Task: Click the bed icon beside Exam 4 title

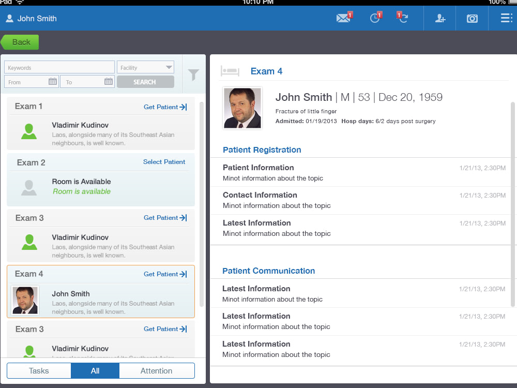Action: 230,71
